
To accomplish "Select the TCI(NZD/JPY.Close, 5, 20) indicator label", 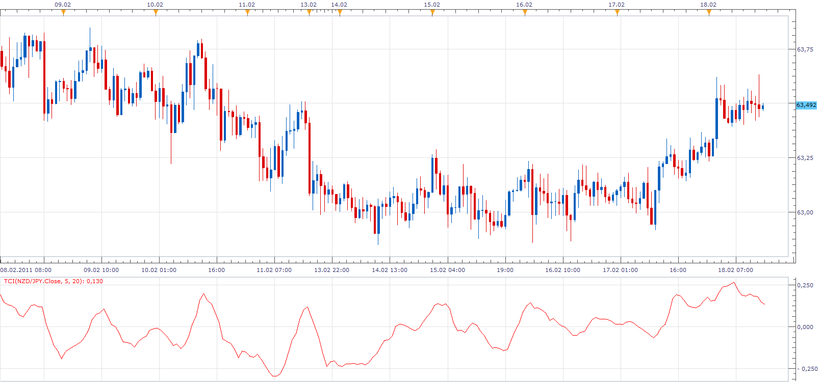I will (54, 281).
